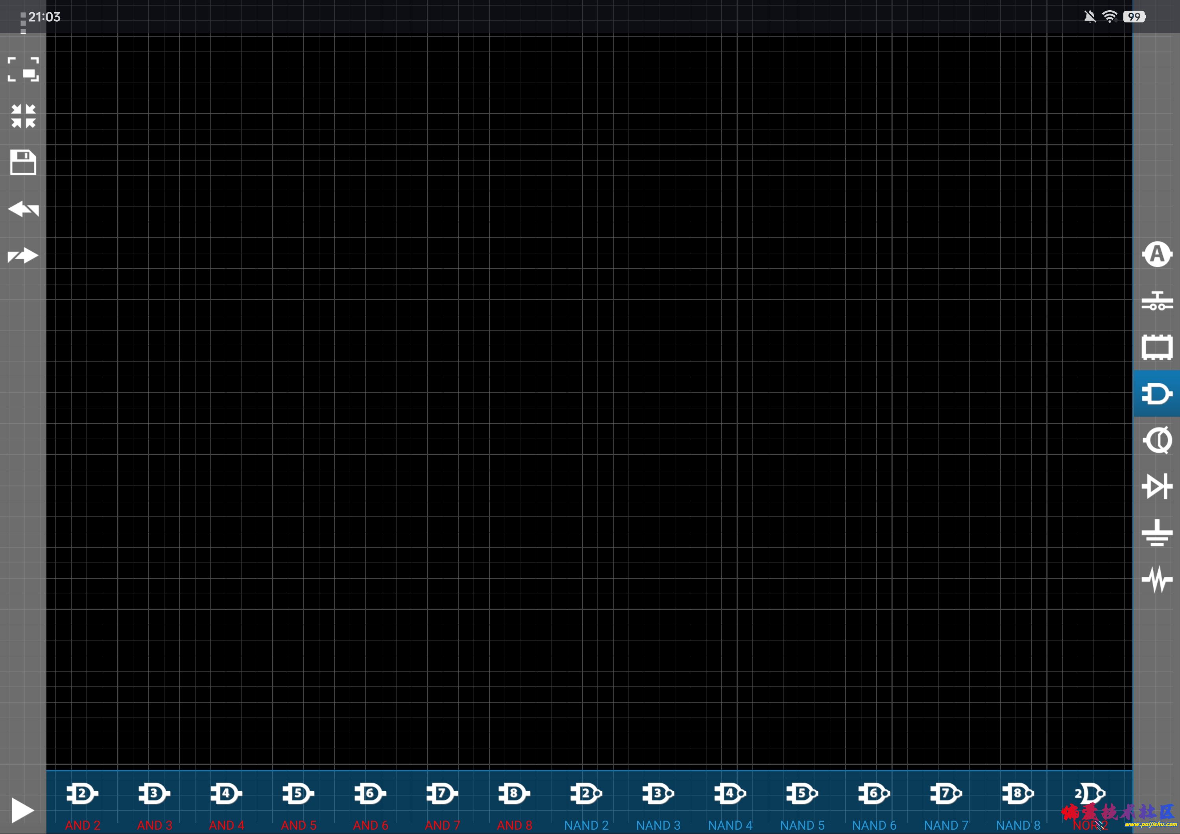Open the text annotation (A) category
Viewport: 1180px width, 834px height.
(1156, 255)
